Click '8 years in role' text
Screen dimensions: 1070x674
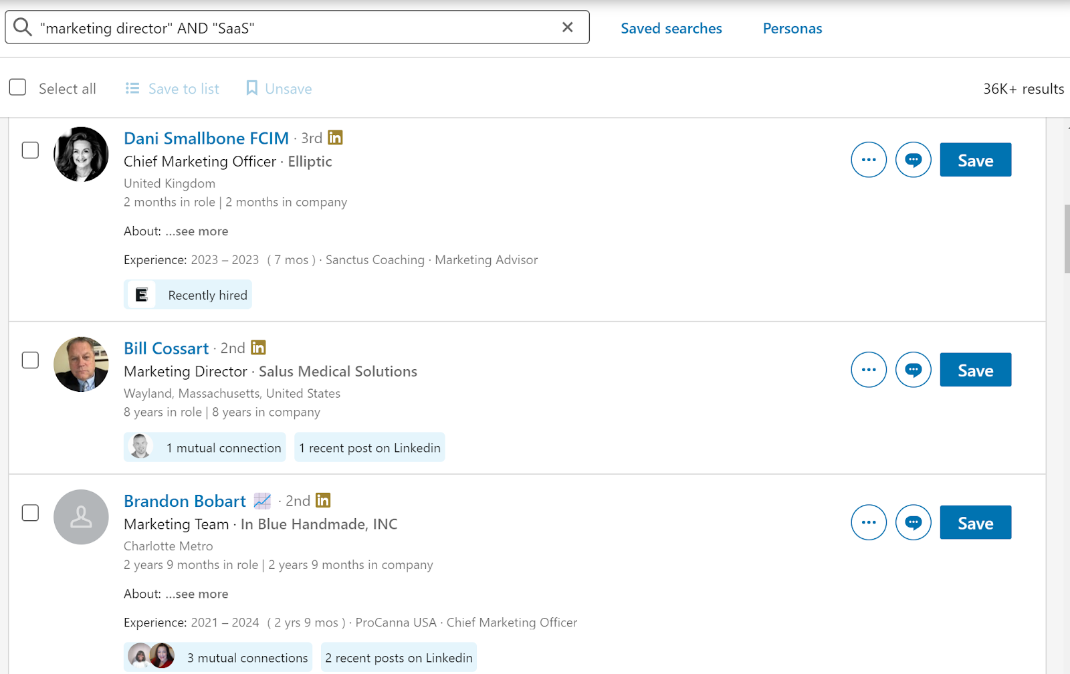tap(163, 413)
